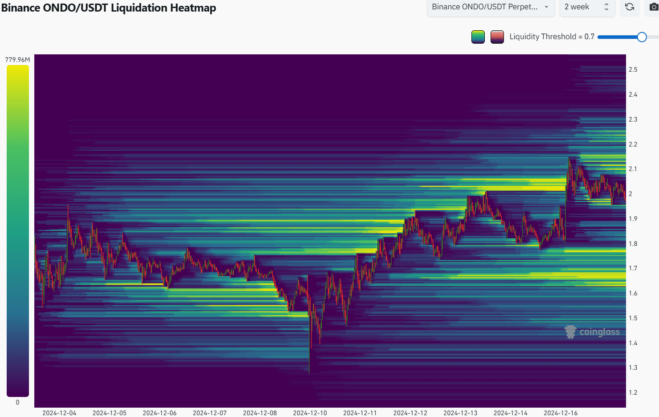The width and height of the screenshot is (659, 417).
Task: Select the green-yellow color theme swatch
Action: 478,37
